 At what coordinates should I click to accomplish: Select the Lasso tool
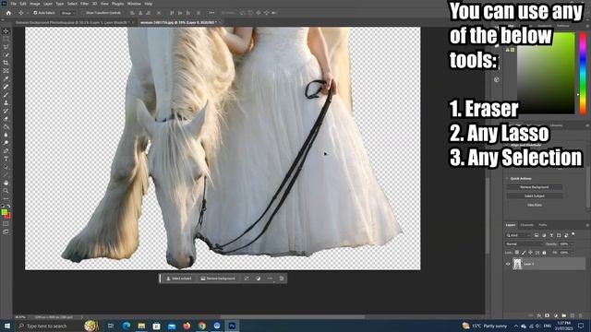6,47
